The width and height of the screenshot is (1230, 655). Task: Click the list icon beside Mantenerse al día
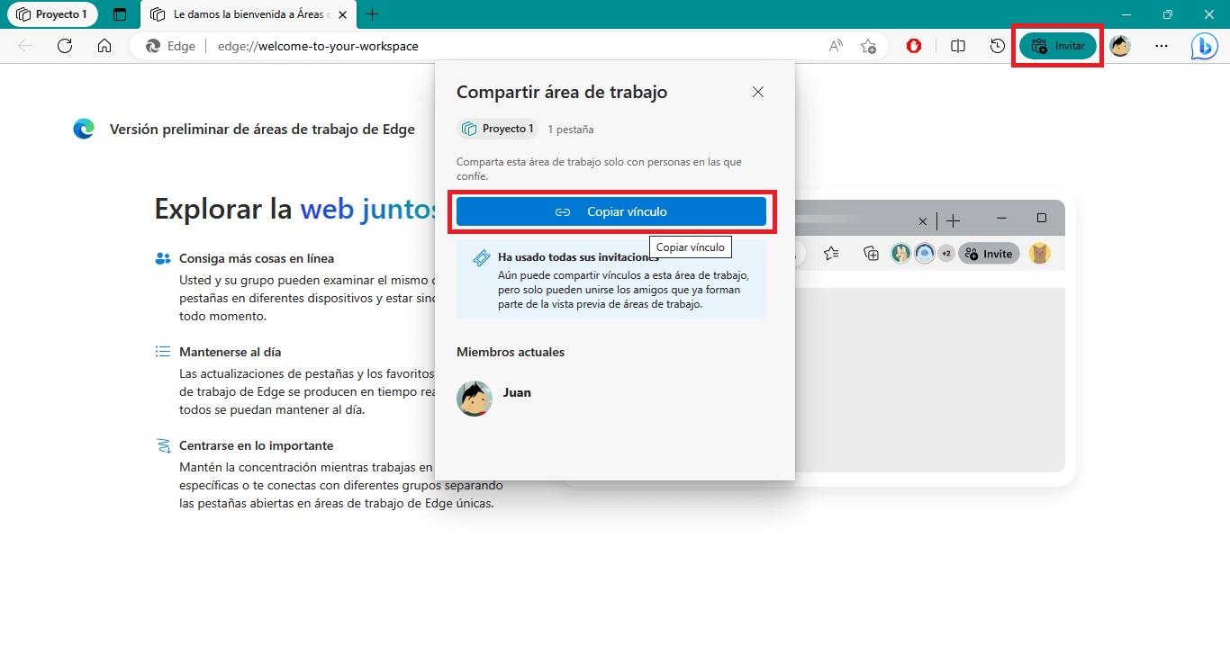163,352
